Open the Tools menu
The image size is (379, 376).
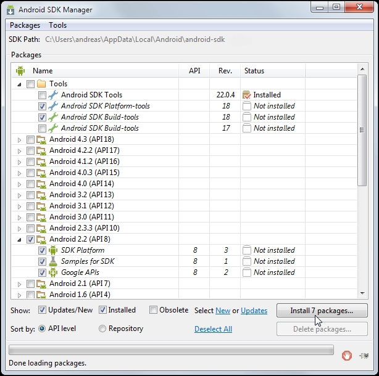(57, 25)
